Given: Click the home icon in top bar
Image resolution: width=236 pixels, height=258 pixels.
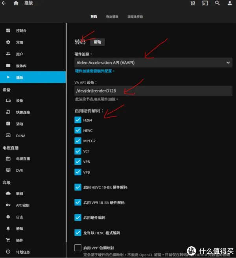Looking at the screenshot, I should coord(16,3).
